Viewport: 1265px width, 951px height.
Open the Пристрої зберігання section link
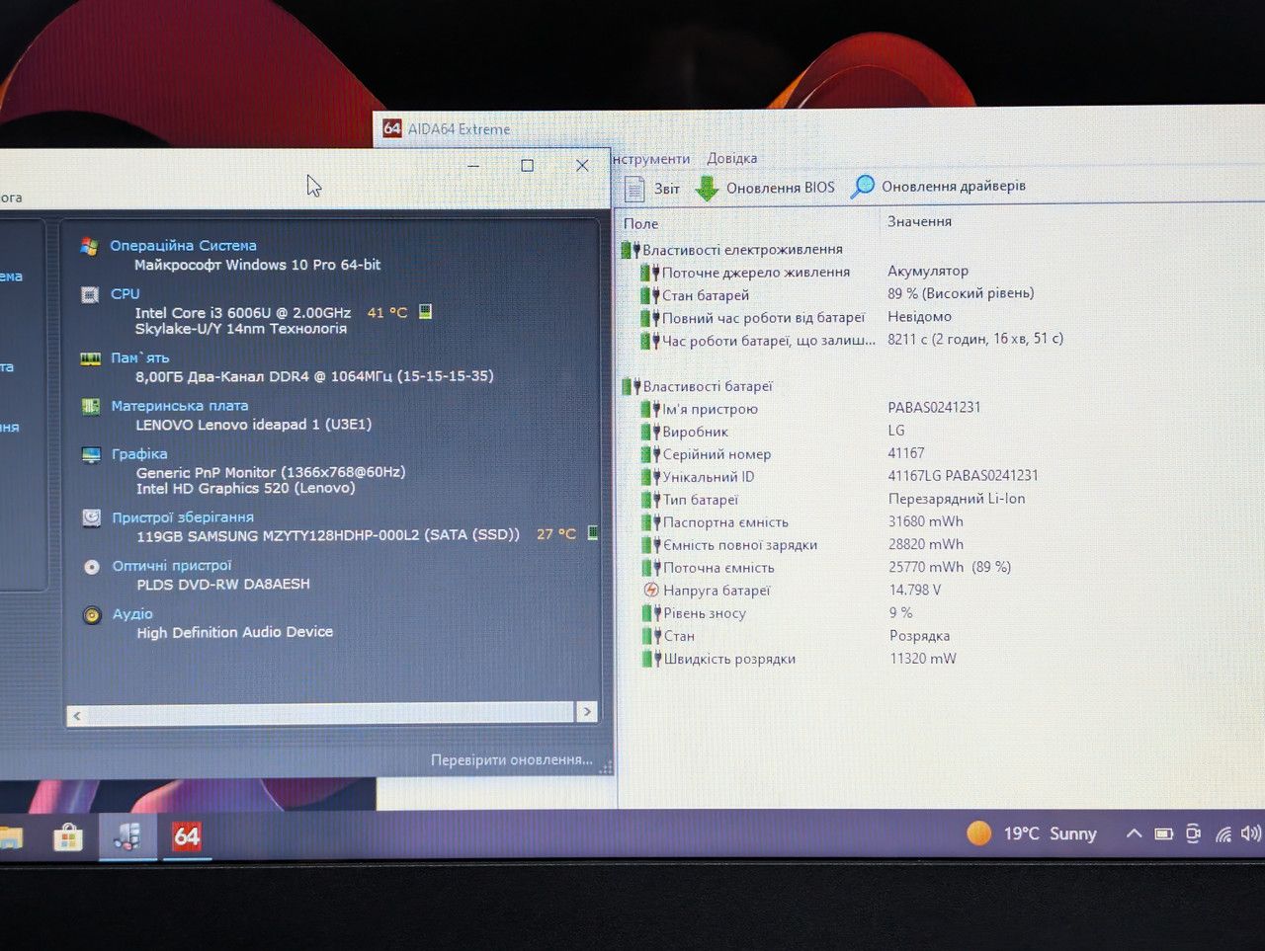(x=183, y=517)
